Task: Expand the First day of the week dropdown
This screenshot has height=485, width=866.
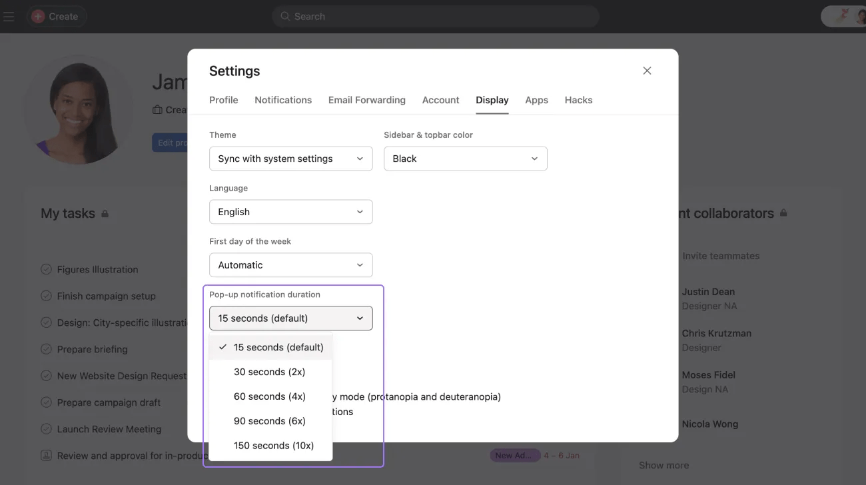Action: 290,264
